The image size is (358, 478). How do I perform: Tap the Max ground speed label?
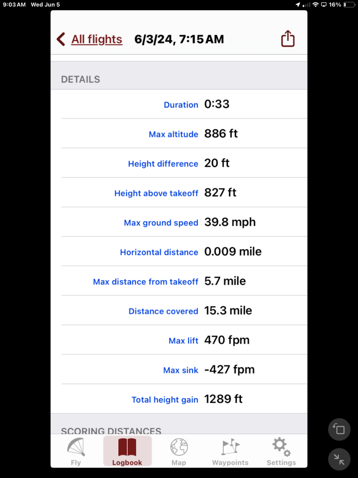161,223
